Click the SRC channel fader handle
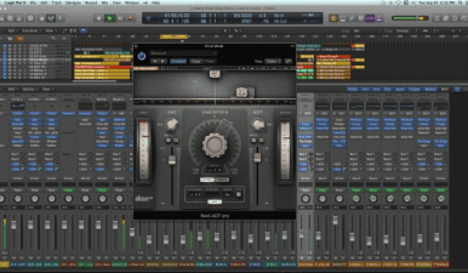This screenshot has height=273, width=468. click(x=172, y=160)
